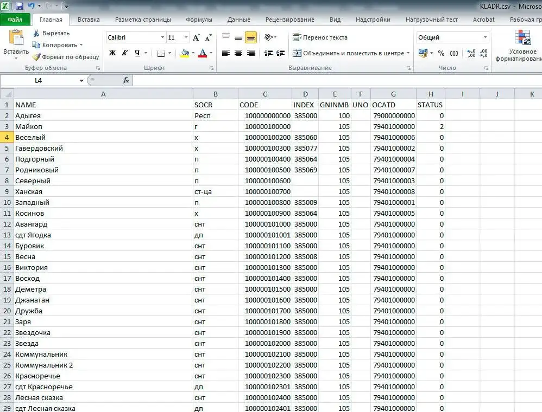Copy selection with Копировать

(55, 45)
